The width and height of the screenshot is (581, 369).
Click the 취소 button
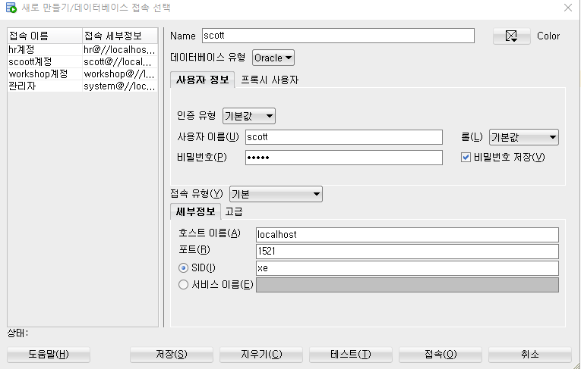coord(530,354)
